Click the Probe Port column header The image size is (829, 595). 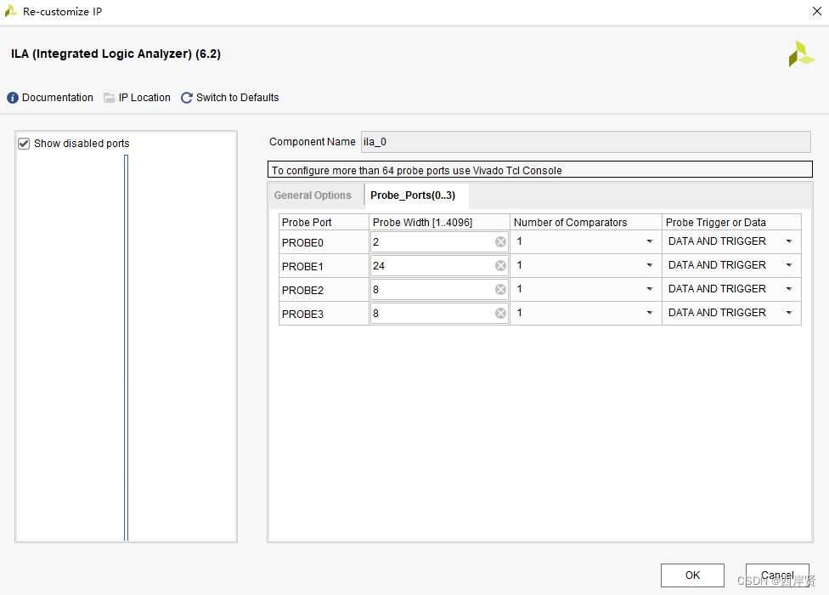tap(324, 222)
